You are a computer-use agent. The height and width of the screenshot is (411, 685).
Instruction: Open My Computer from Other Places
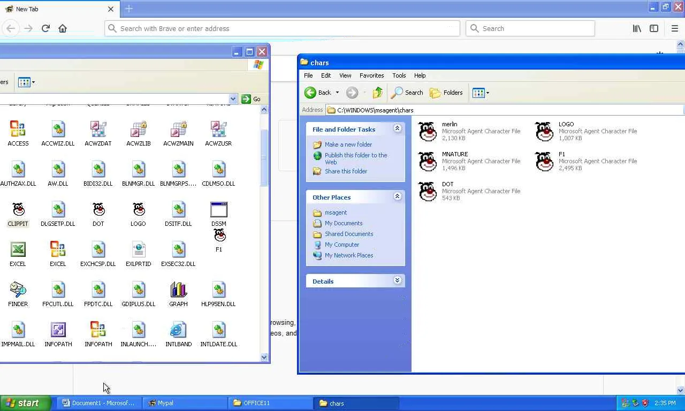pyautogui.click(x=342, y=245)
